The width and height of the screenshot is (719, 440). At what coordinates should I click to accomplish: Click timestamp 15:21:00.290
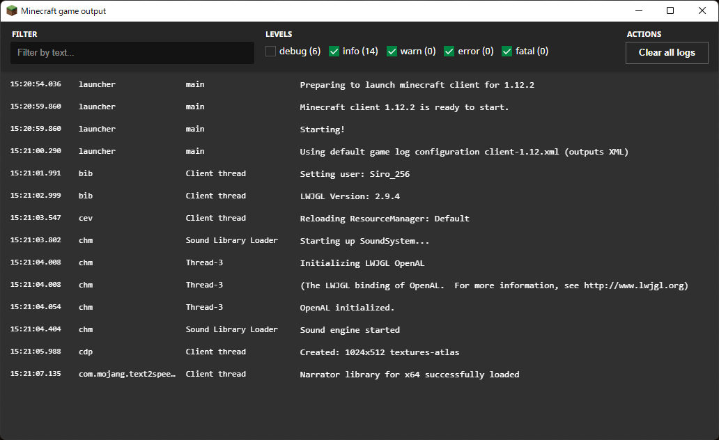click(36, 151)
